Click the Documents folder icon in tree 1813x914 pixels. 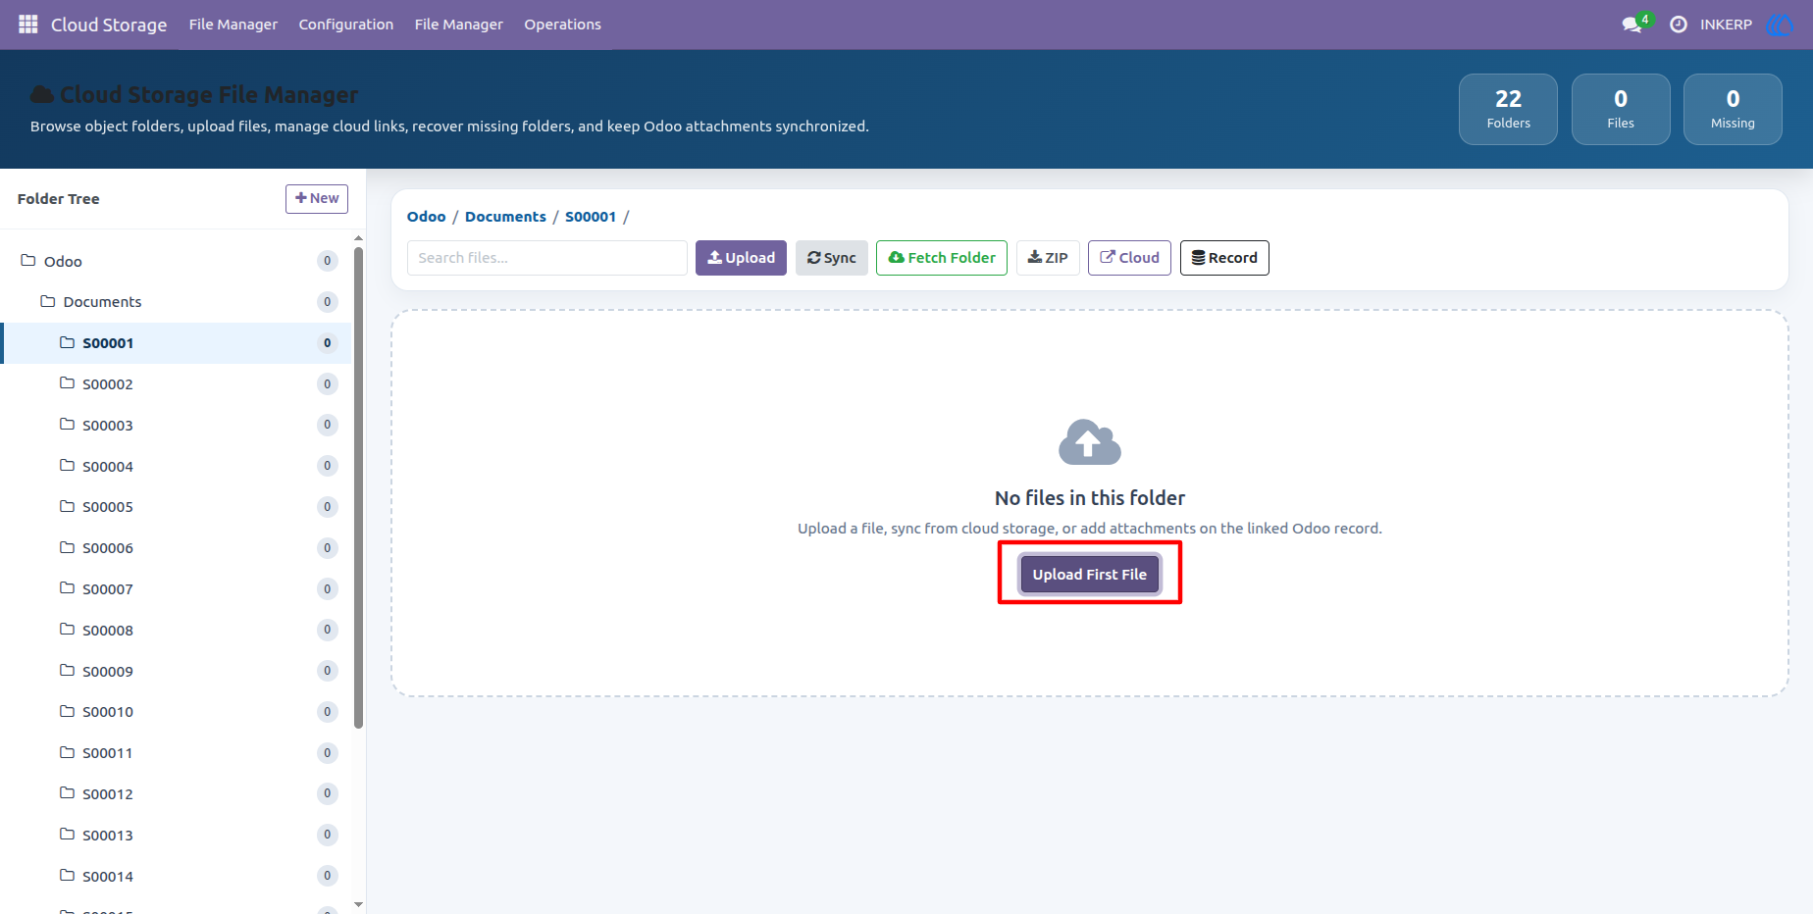[47, 301]
